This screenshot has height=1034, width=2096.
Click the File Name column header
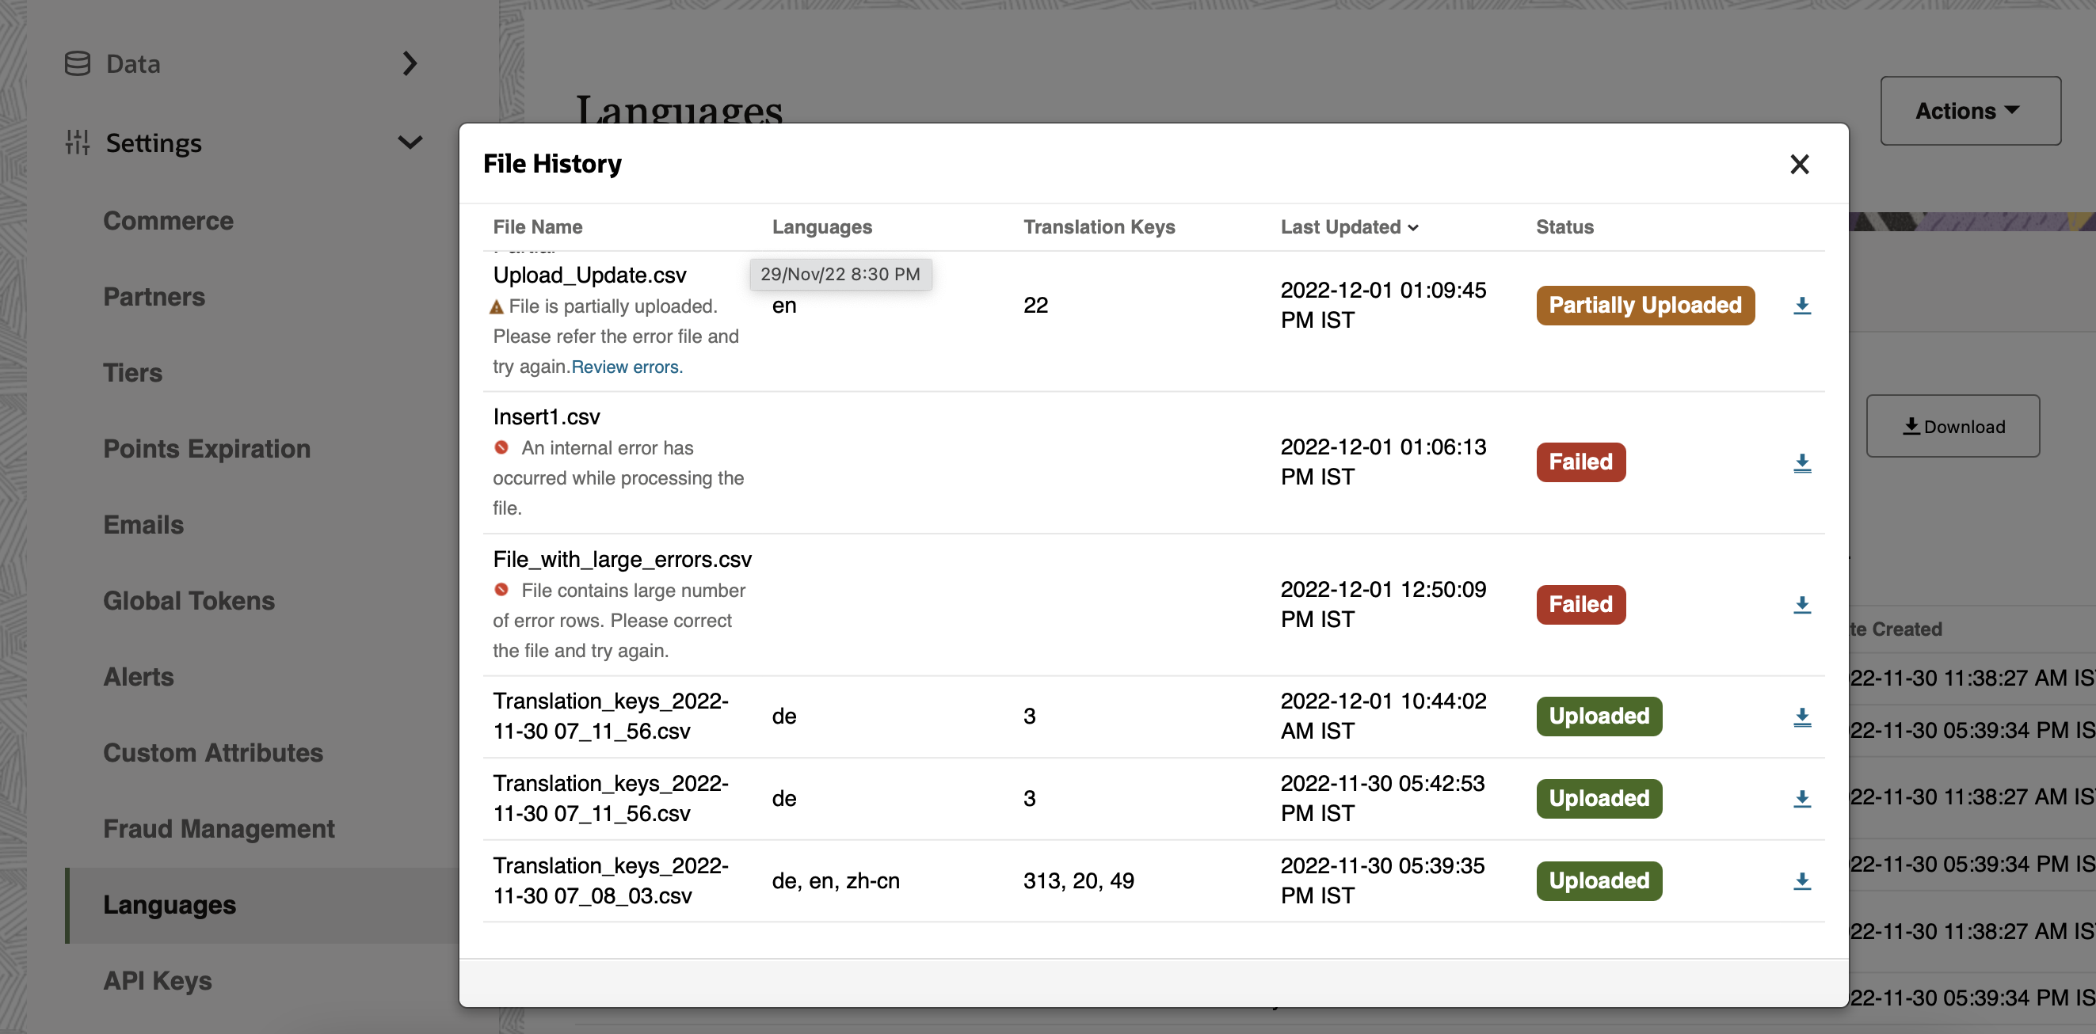[x=537, y=227]
